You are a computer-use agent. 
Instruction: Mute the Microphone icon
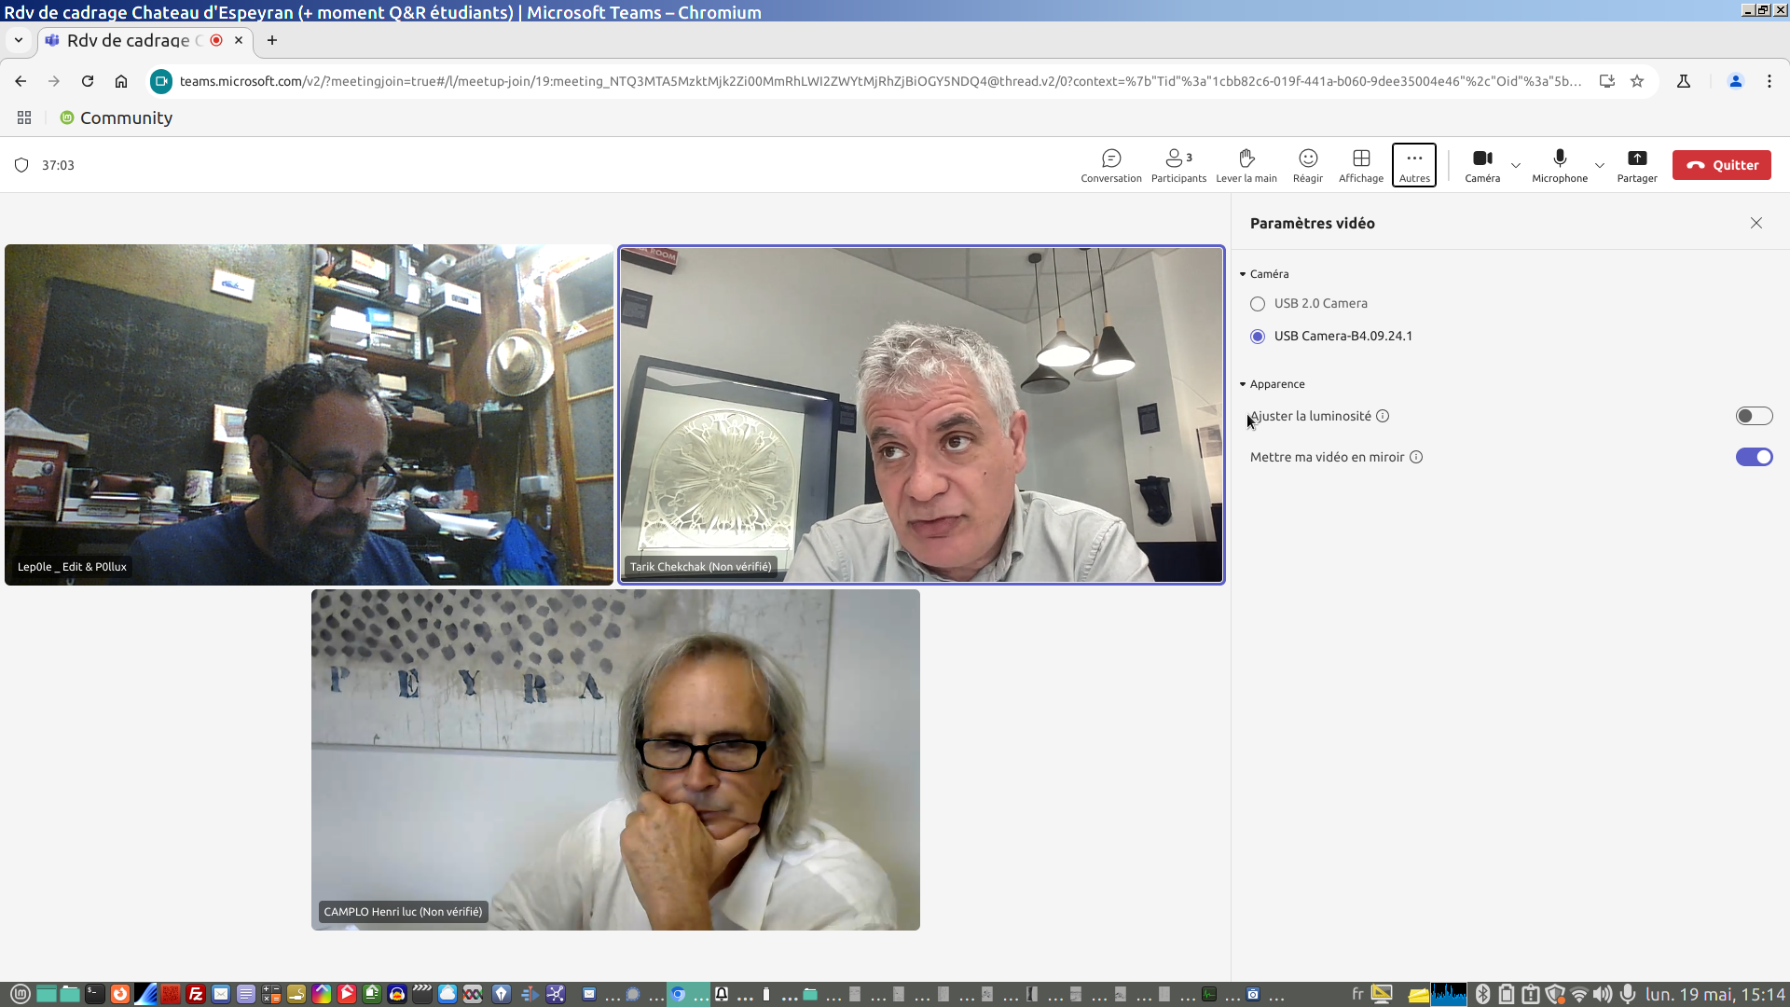(x=1559, y=164)
